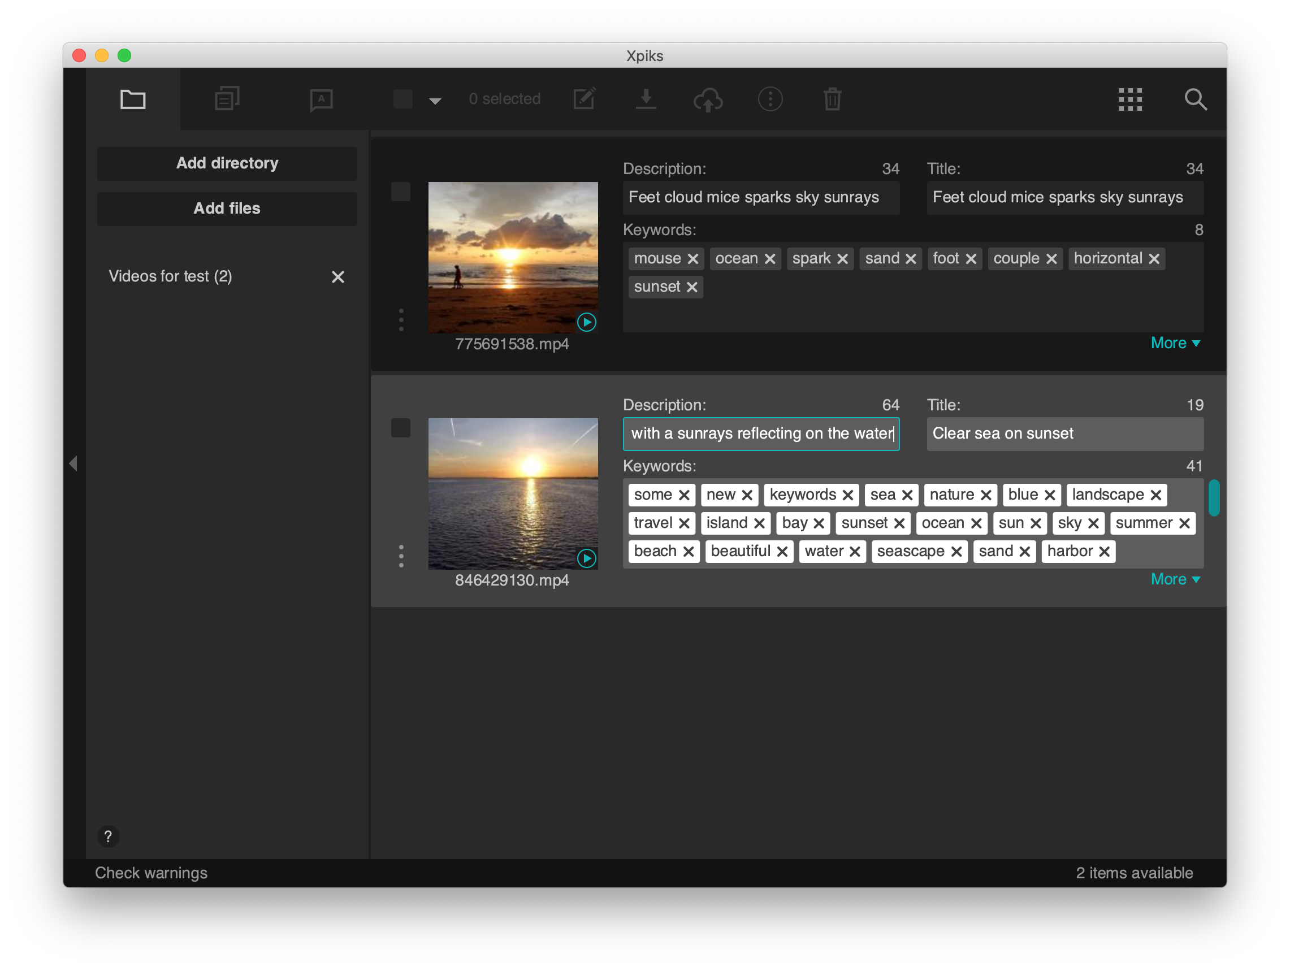Click the edit metadata pencil icon
Screen dimensions: 1290x971
[585, 99]
